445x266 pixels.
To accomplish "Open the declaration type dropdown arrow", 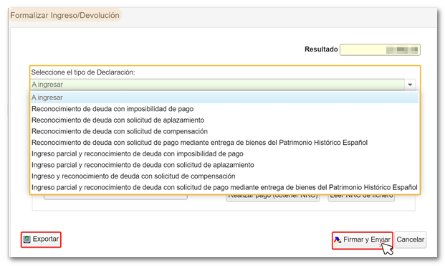I will 410,85.
